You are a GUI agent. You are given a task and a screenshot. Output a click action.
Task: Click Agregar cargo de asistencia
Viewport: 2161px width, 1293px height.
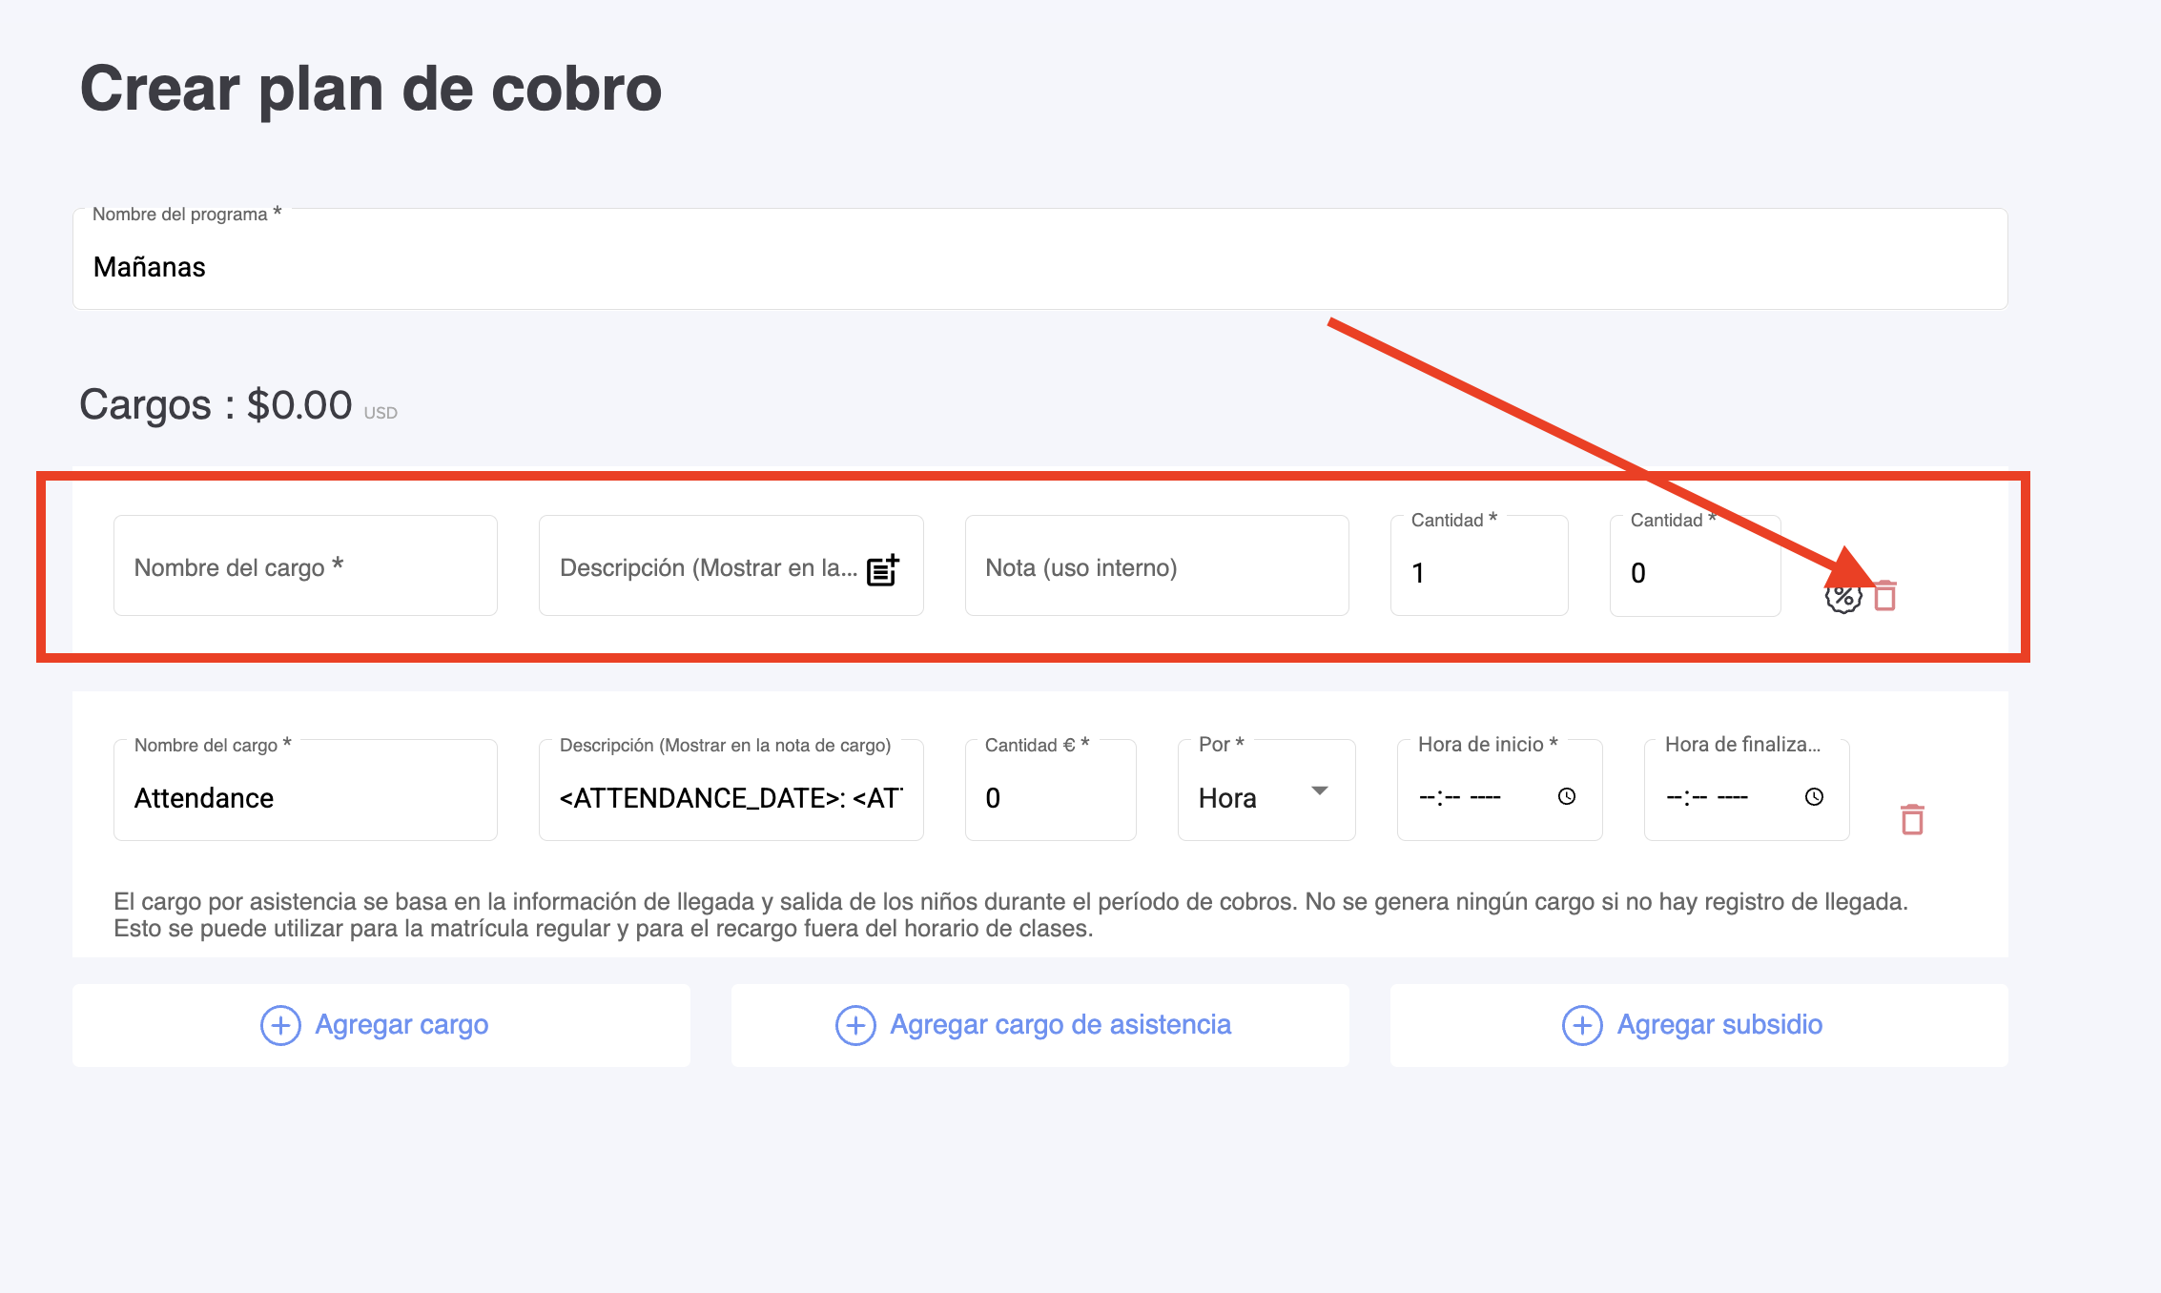tap(1039, 1025)
